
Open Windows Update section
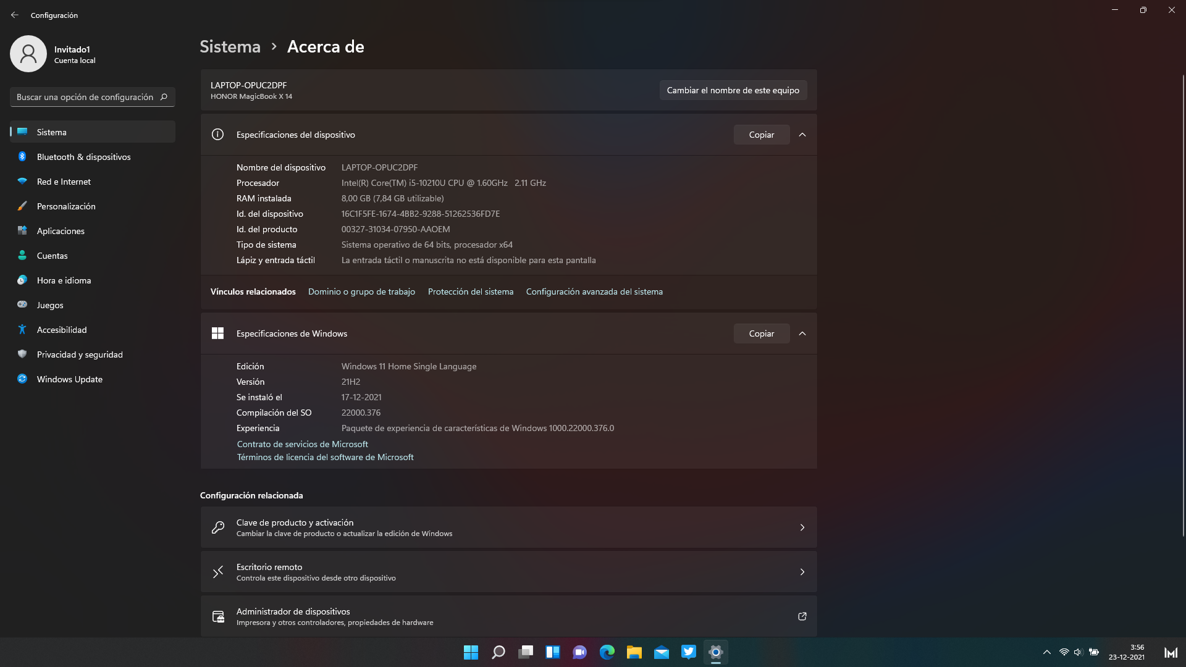pyautogui.click(x=69, y=379)
